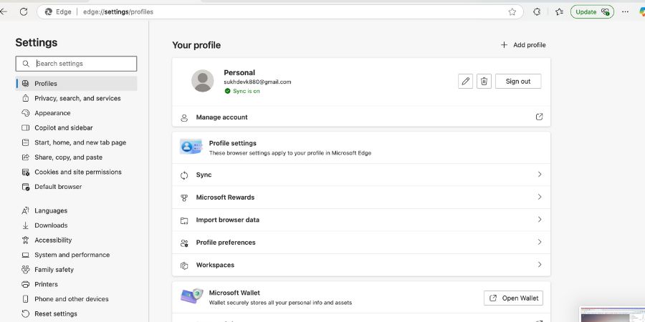
Task: Click the edit profile pencil icon
Action: coord(466,82)
